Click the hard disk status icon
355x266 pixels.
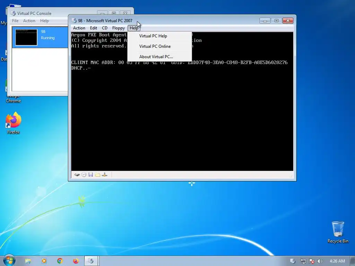point(77,175)
